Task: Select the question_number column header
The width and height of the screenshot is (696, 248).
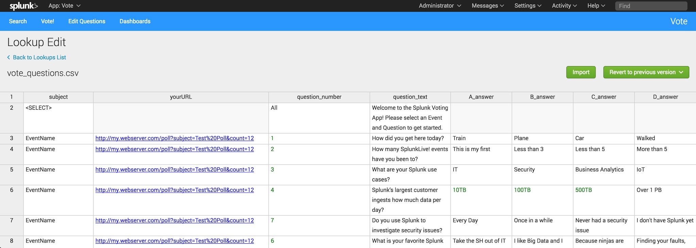Action: [x=319, y=97]
